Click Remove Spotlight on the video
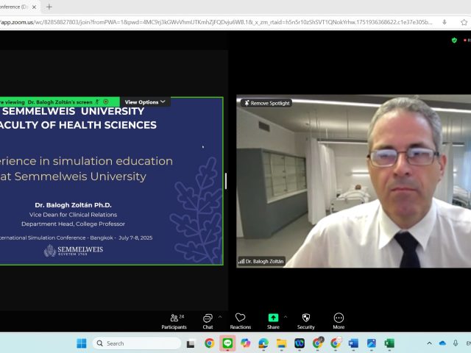The image size is (471, 353). pos(266,103)
